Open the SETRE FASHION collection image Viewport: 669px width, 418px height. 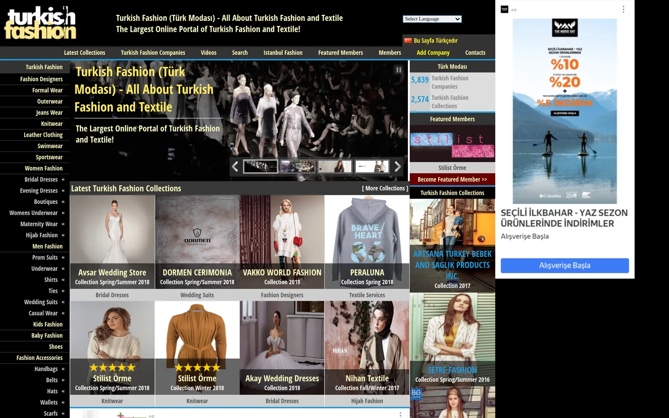[x=453, y=340]
